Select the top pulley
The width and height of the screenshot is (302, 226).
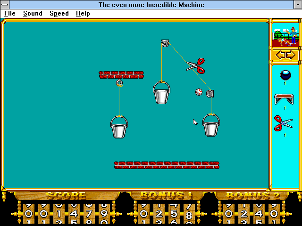coord(165,43)
